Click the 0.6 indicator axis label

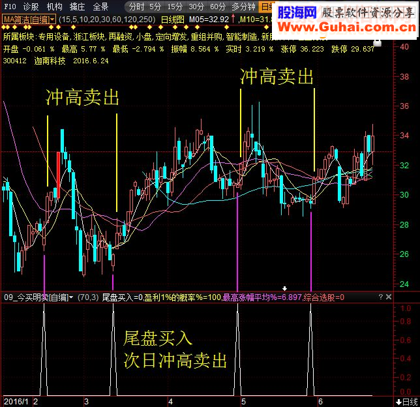point(405,340)
